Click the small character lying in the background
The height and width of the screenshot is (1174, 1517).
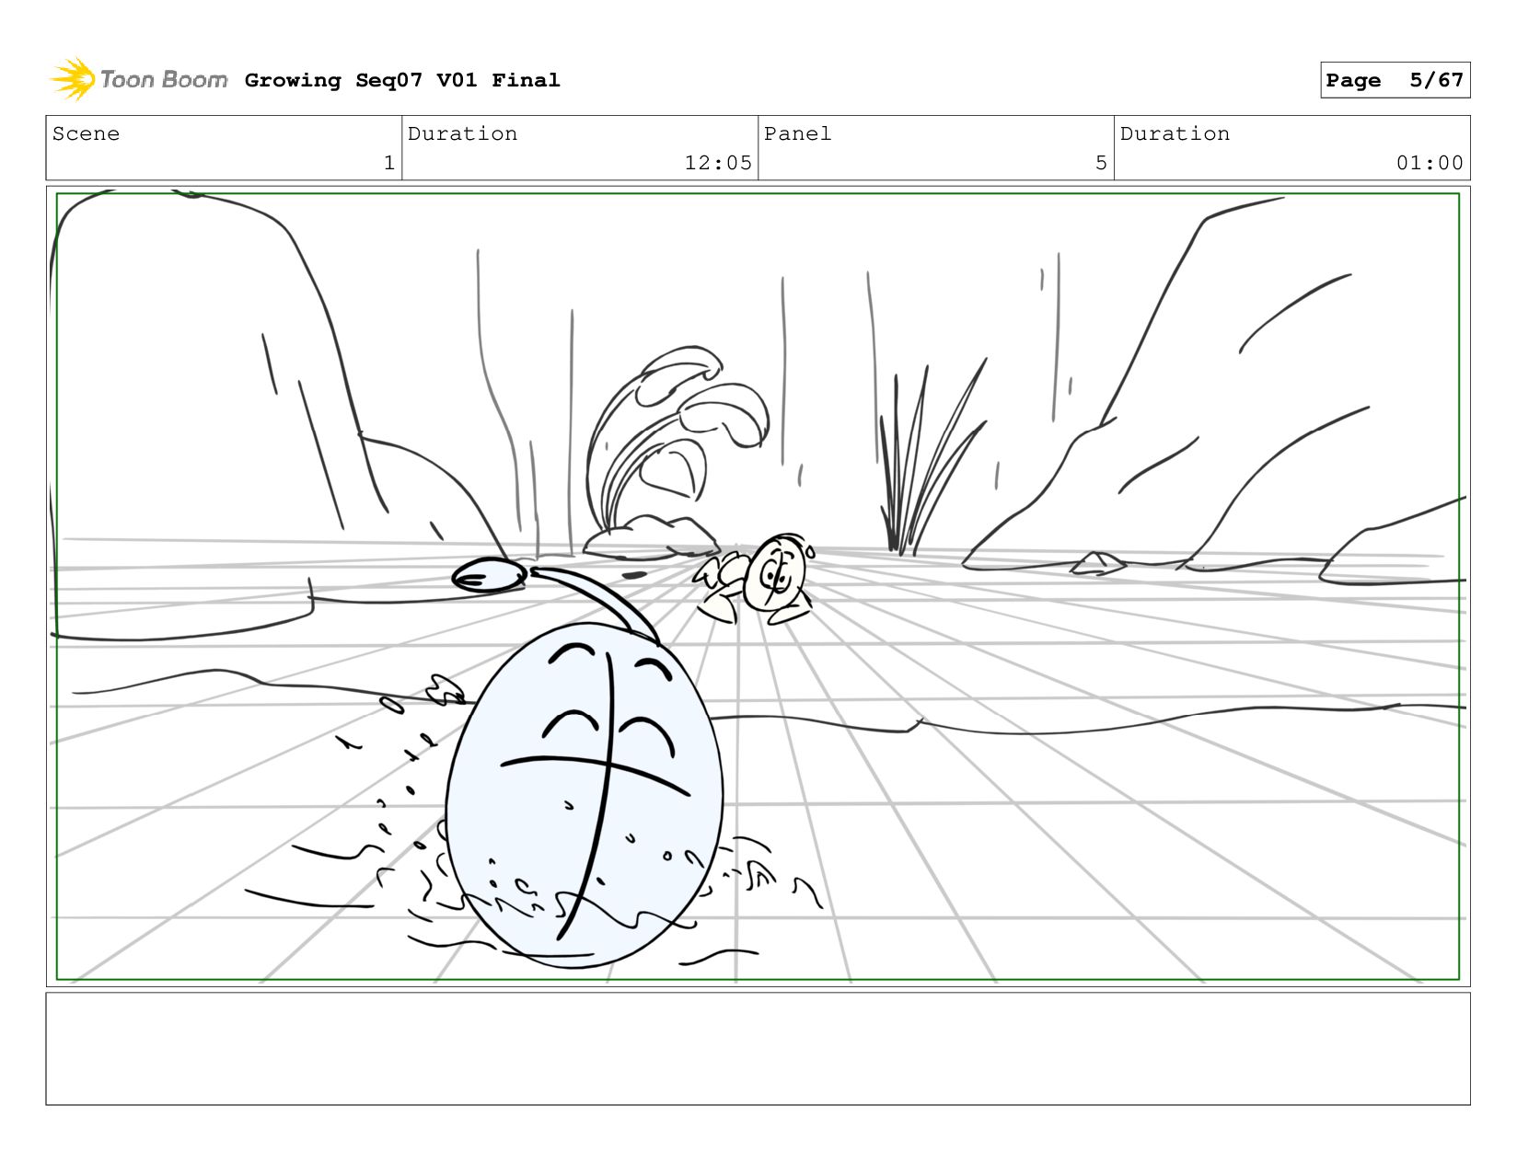[755, 579]
